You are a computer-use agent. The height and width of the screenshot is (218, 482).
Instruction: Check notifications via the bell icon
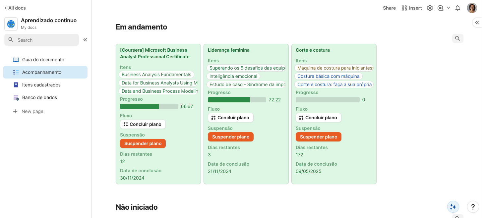coord(458,8)
